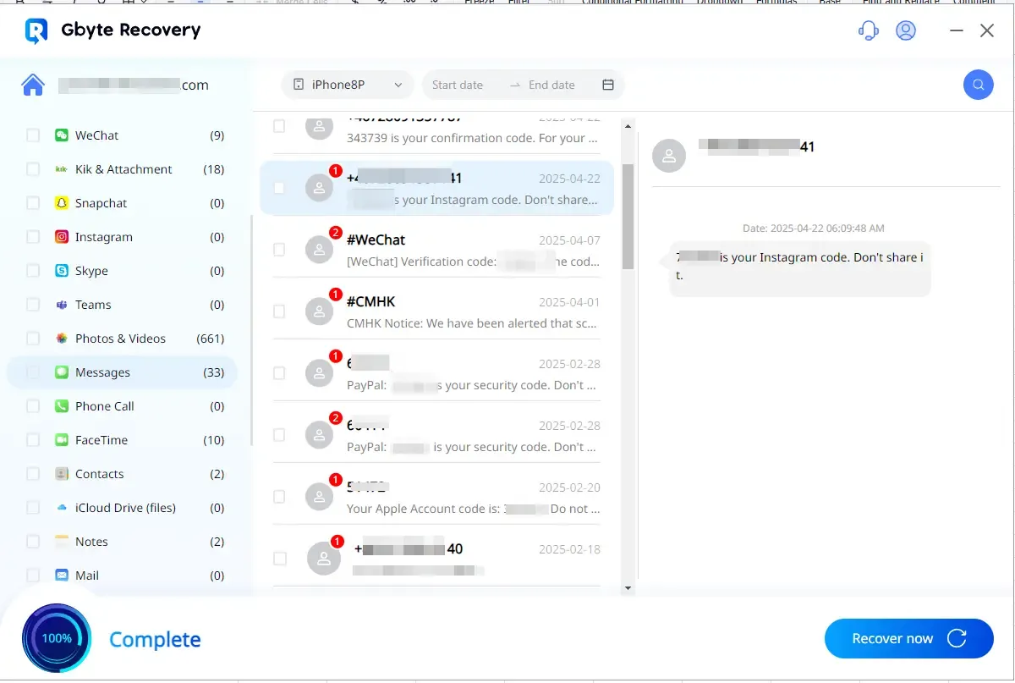Tick the WeChat category checkbox

33,135
